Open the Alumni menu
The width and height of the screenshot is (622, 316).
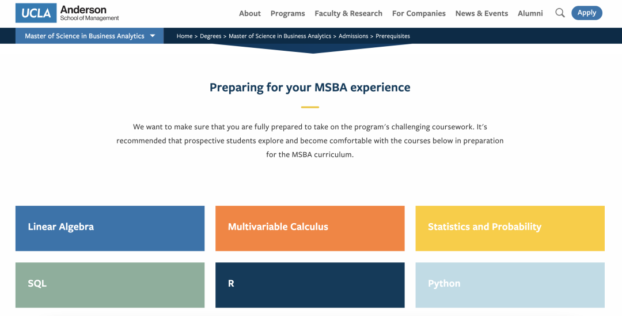pyautogui.click(x=530, y=13)
